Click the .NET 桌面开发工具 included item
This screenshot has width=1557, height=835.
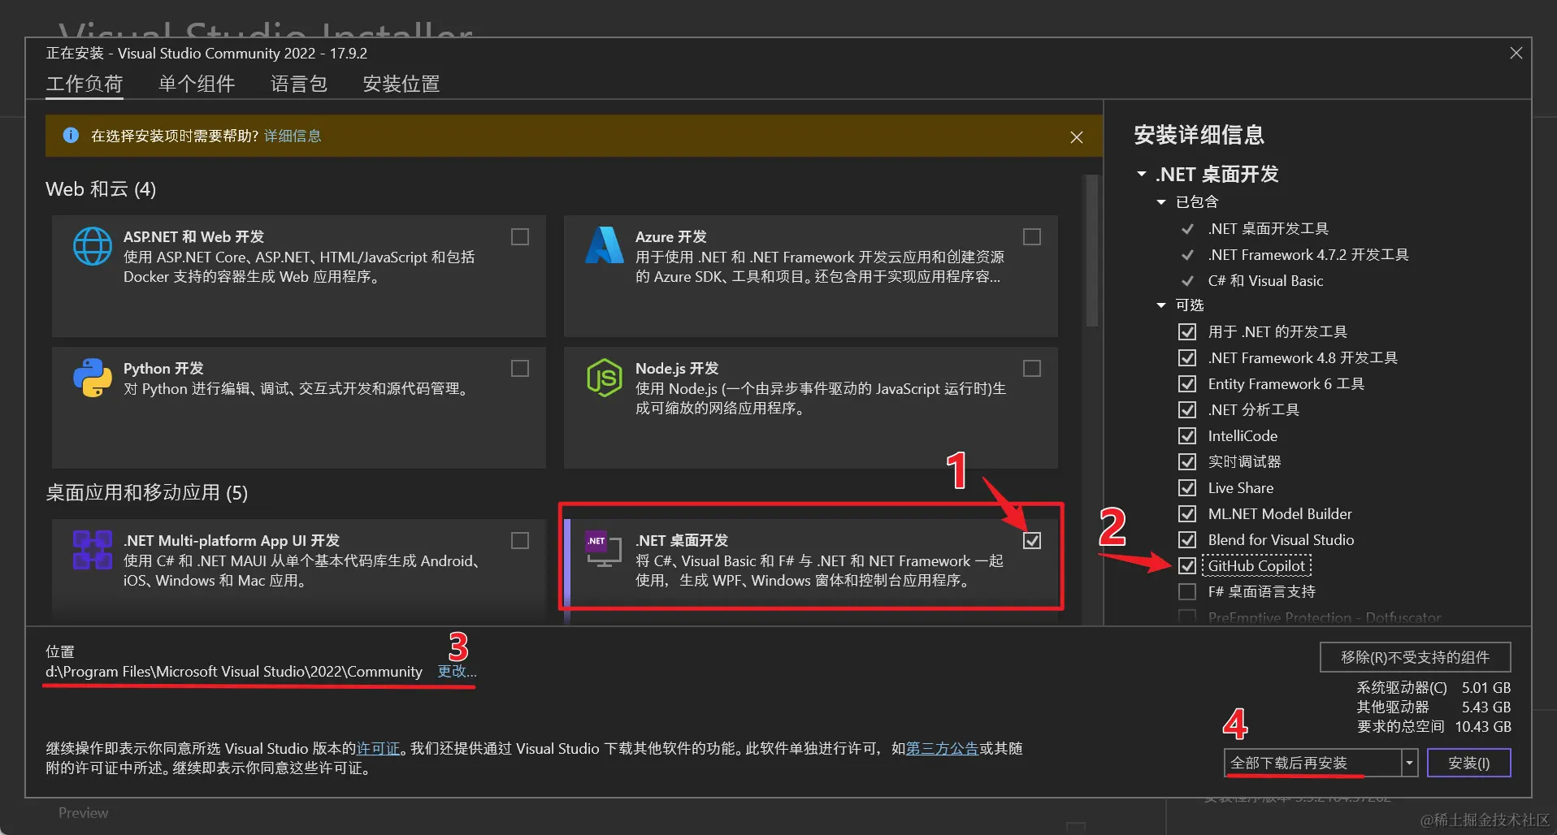[x=1268, y=228]
